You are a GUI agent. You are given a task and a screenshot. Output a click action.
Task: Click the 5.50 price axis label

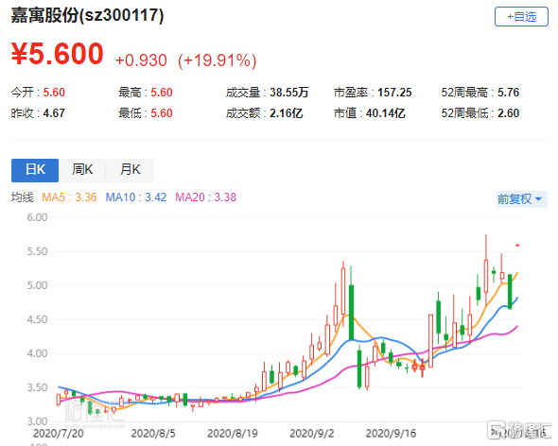click(37, 251)
